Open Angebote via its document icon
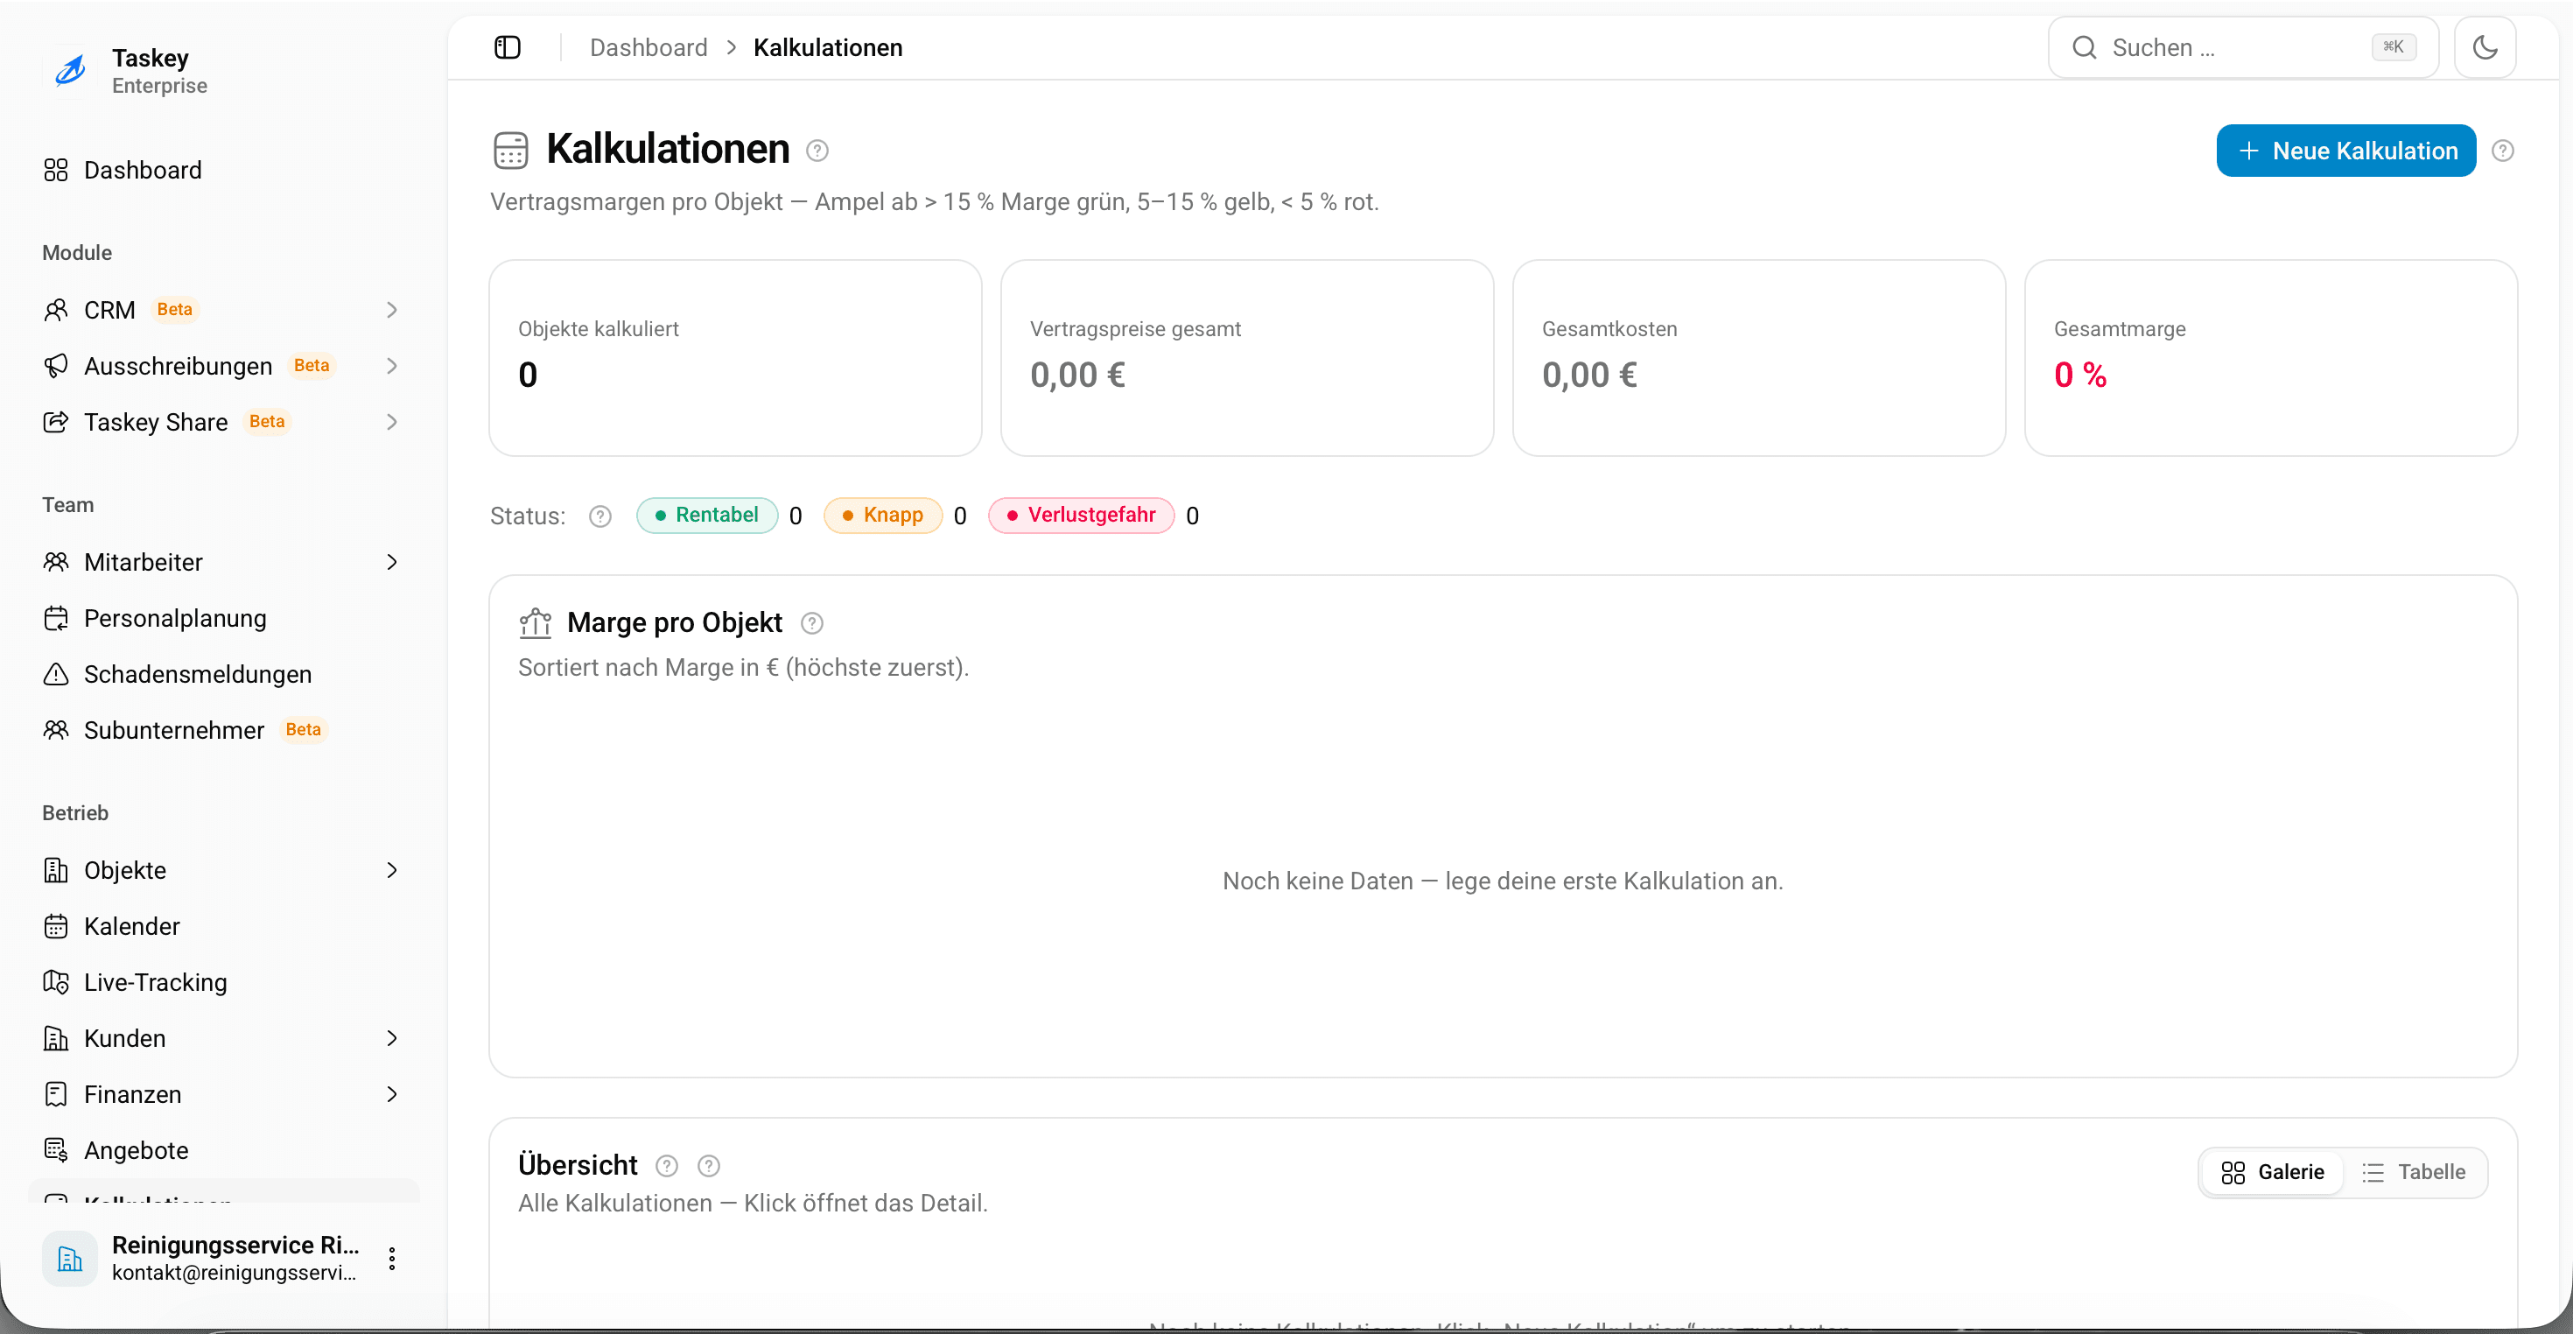The height and width of the screenshot is (1334, 2573). point(56,1150)
